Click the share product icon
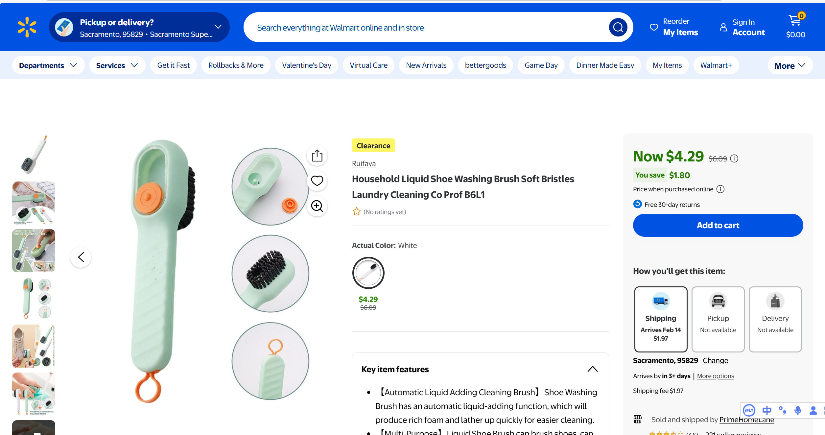The height and width of the screenshot is (435, 825). click(x=317, y=156)
